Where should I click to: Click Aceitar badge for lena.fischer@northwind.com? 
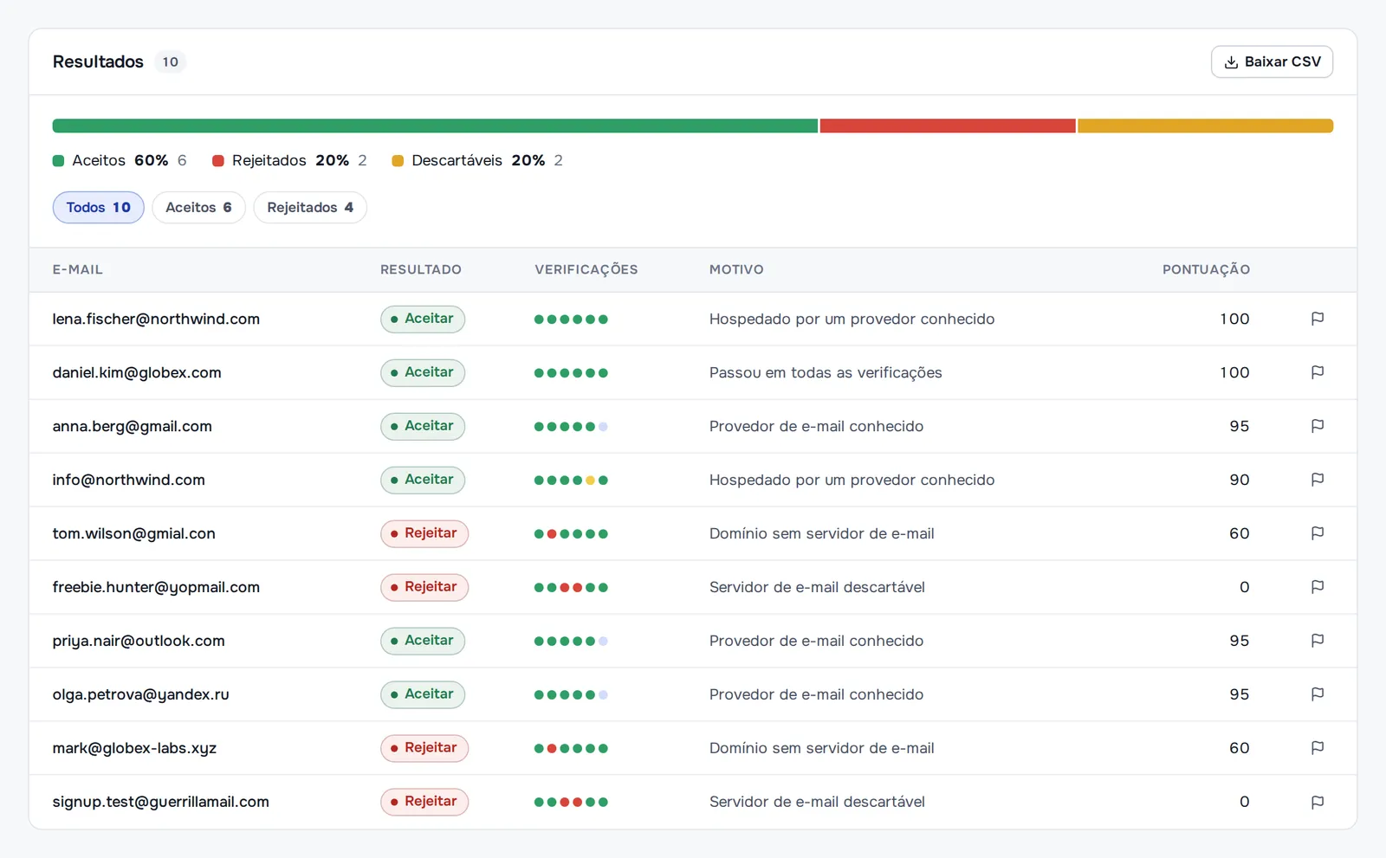click(423, 319)
